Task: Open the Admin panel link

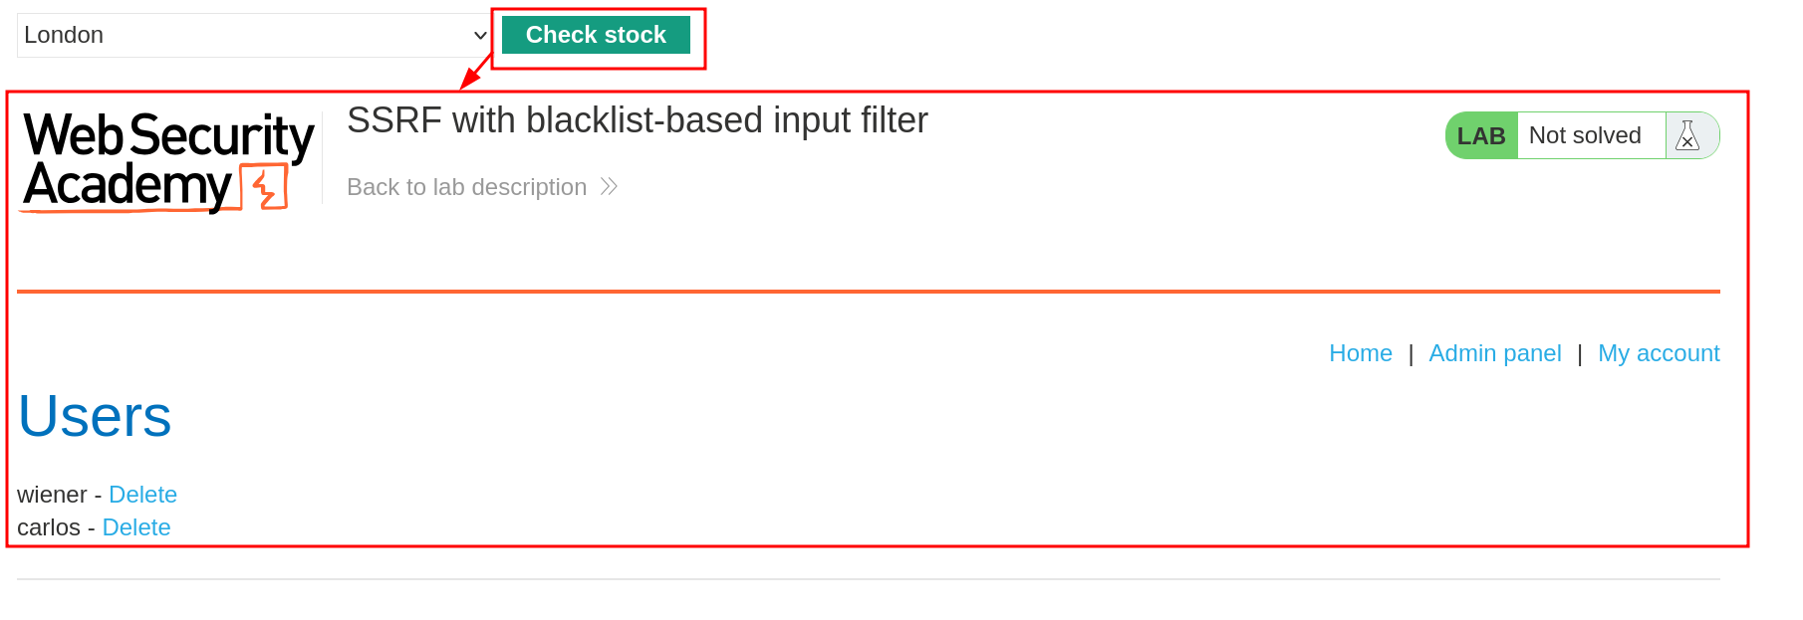Action: click(1494, 353)
